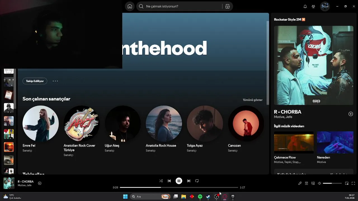Skip to next track

point(189,181)
